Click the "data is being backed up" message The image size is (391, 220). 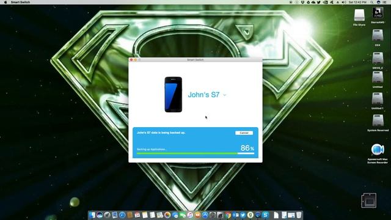click(x=161, y=133)
